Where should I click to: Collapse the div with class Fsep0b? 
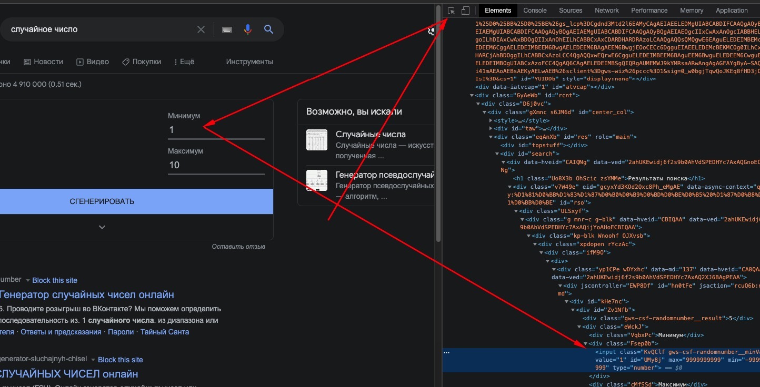(585, 344)
